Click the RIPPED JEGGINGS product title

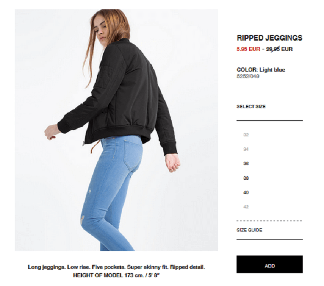[x=269, y=38]
